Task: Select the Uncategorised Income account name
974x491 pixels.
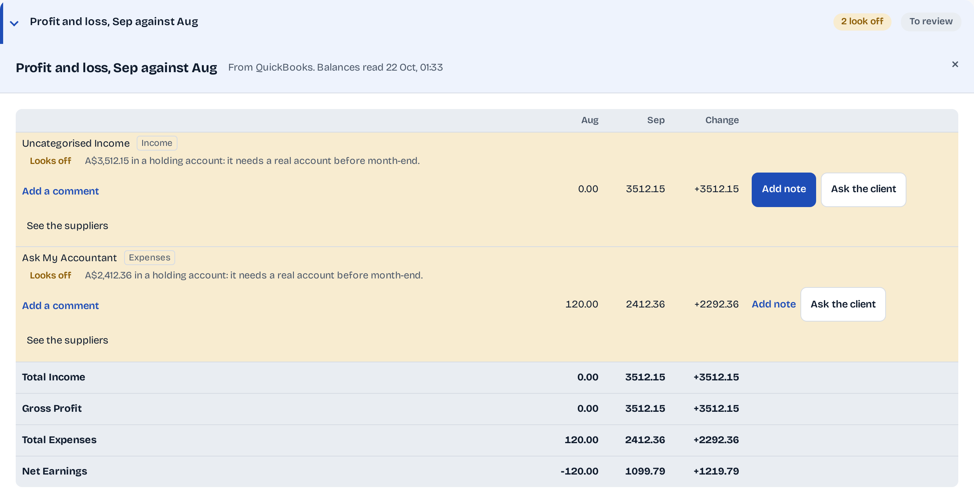Action: tap(76, 143)
